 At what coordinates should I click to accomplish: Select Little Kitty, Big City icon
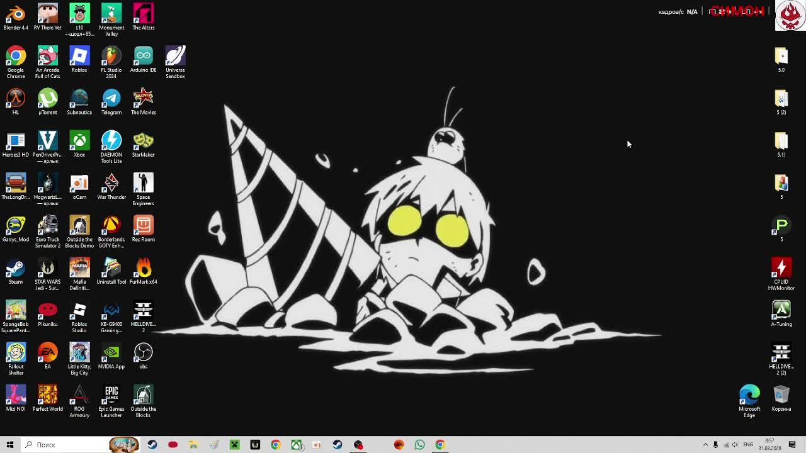(x=79, y=359)
